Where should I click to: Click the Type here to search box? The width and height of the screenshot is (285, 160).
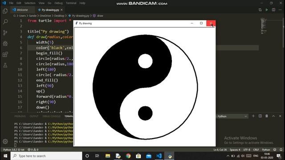pyautogui.click(x=46, y=156)
